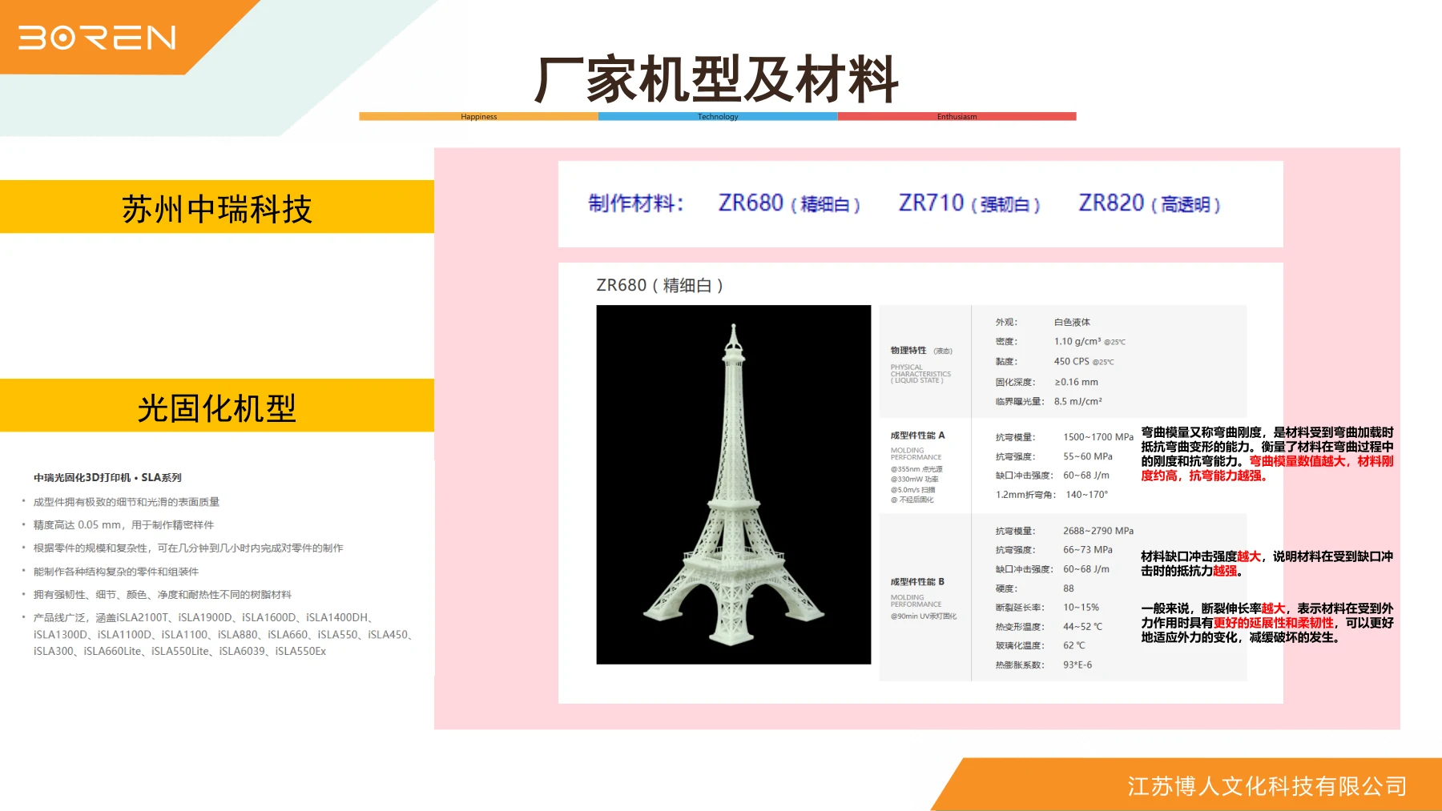
Task: Click the 1500~1700 MPa flexural modulus value
Action: tap(1098, 437)
